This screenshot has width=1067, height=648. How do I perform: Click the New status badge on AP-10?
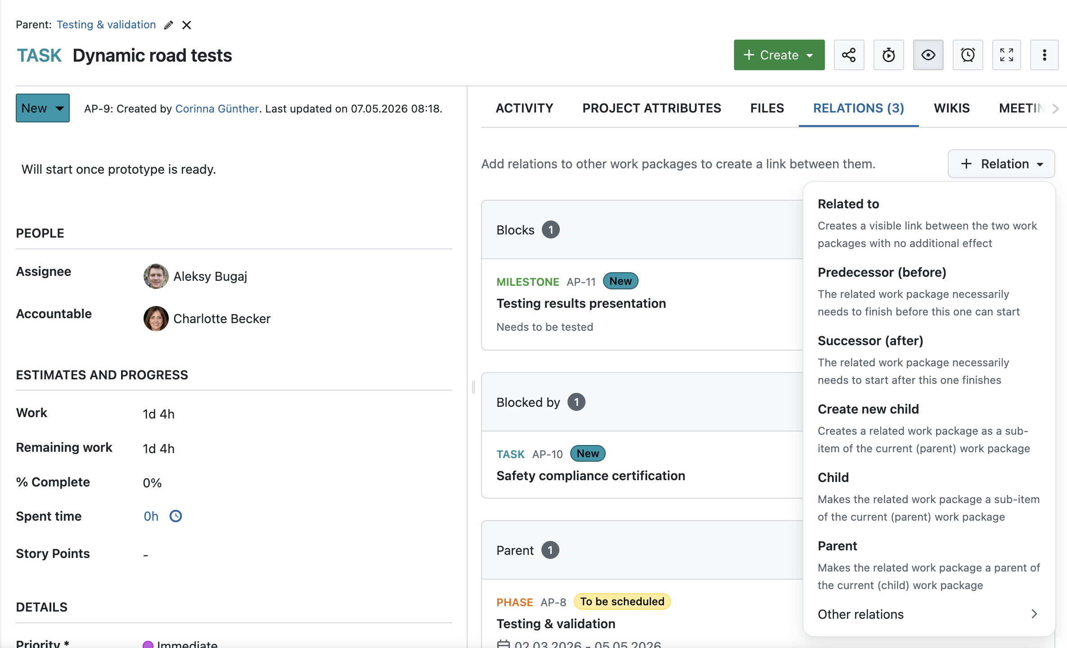[x=588, y=454]
